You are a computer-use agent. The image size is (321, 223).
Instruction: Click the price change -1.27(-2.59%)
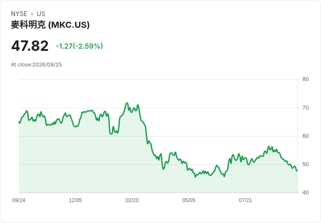pos(79,46)
